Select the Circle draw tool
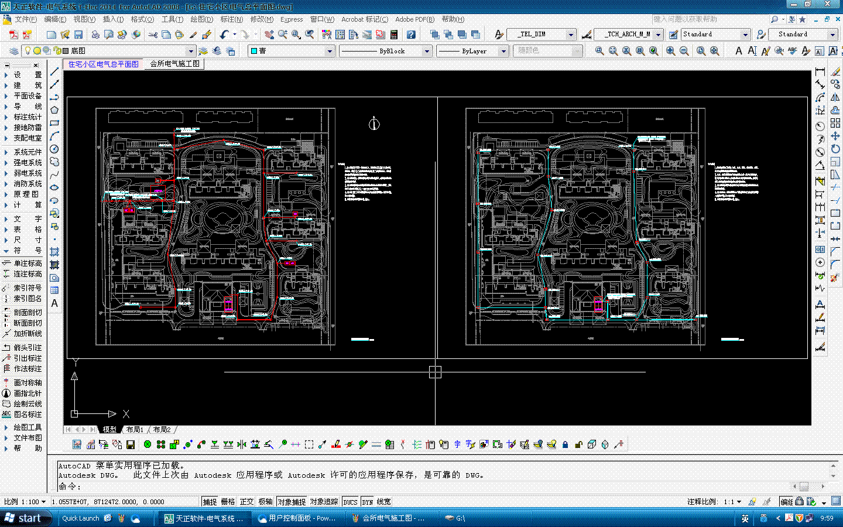 tap(54, 149)
